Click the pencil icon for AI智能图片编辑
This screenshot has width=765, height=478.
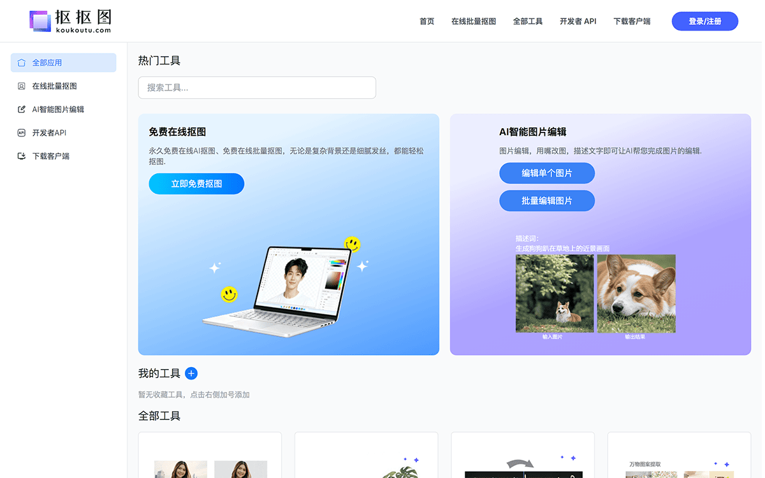pyautogui.click(x=20, y=109)
